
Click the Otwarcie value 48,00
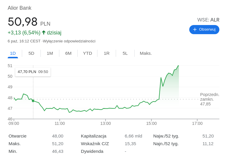[x=58, y=136]
